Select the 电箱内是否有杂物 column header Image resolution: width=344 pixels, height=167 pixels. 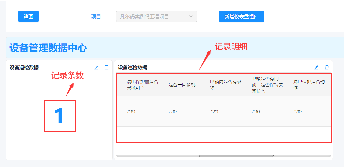pos(226,85)
